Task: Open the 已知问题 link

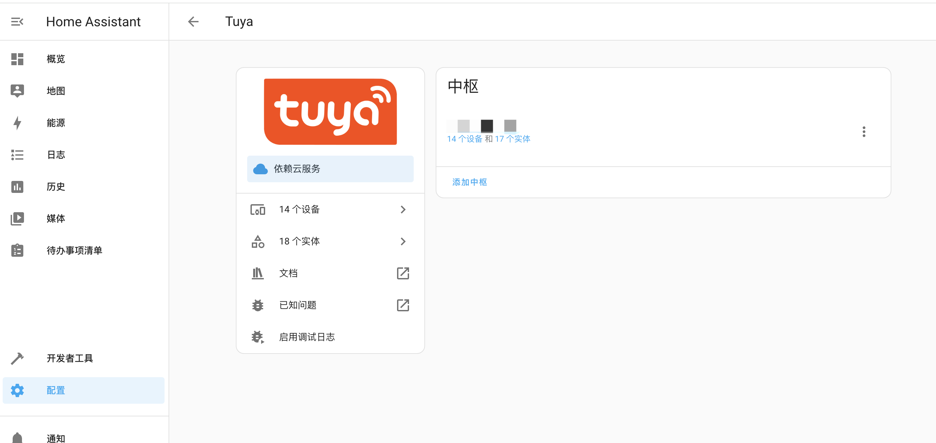Action: (x=330, y=306)
